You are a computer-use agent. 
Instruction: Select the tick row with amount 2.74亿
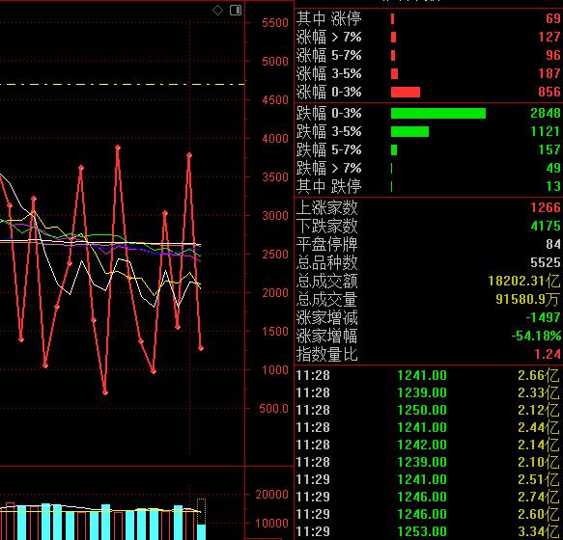[428, 497]
